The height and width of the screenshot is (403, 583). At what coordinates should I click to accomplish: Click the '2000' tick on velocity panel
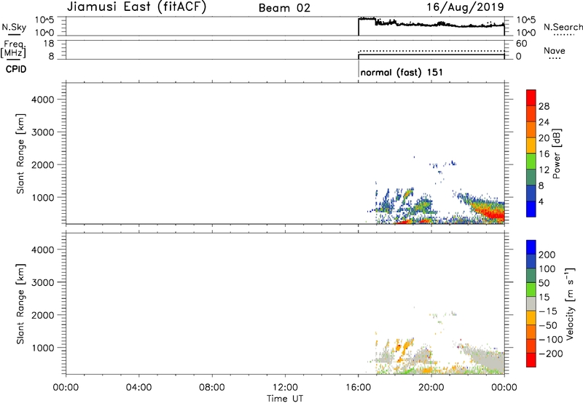tap(43, 315)
